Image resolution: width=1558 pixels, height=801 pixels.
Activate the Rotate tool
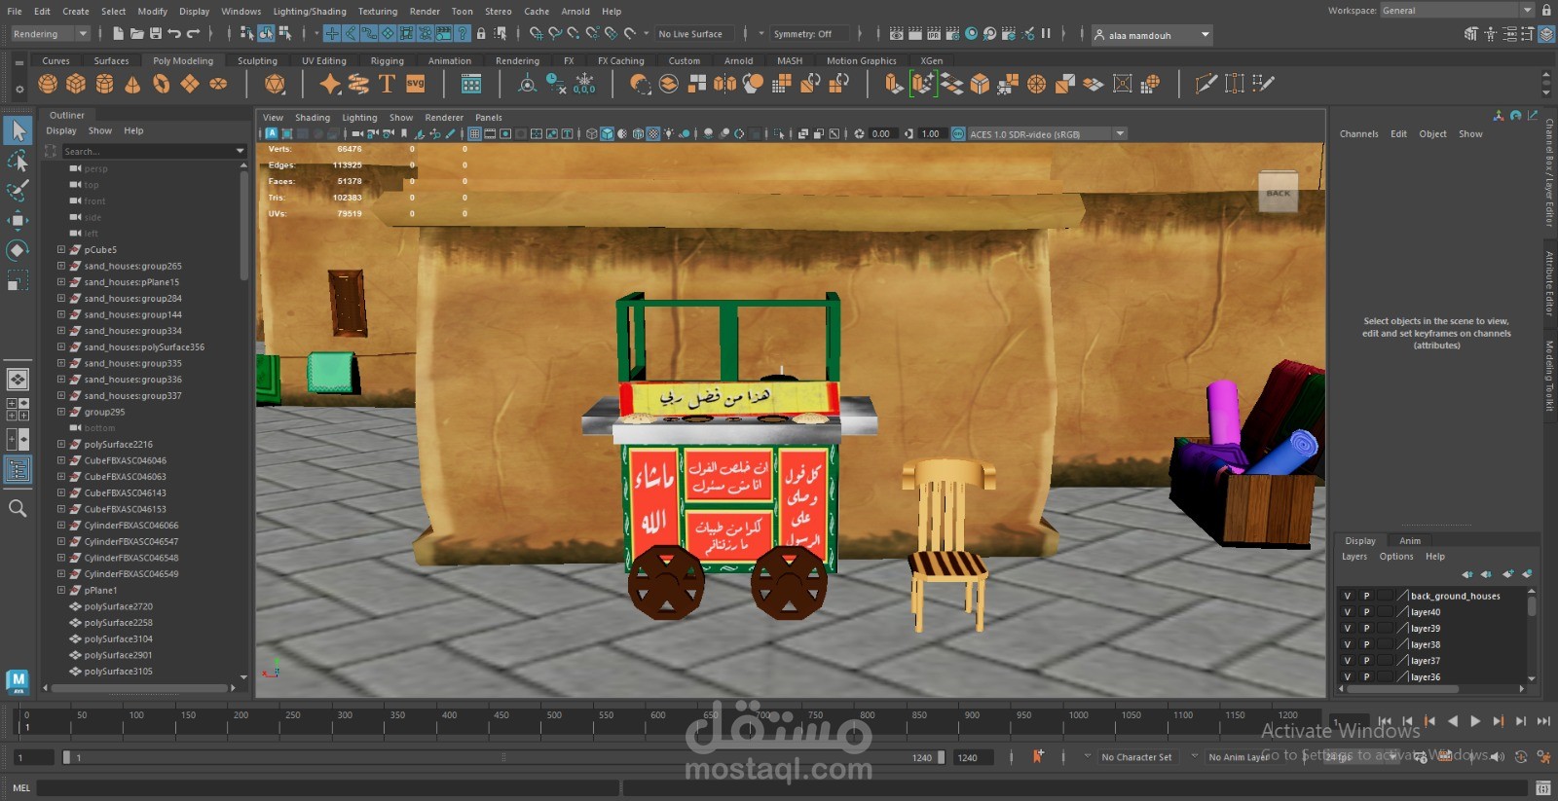pyautogui.click(x=18, y=250)
